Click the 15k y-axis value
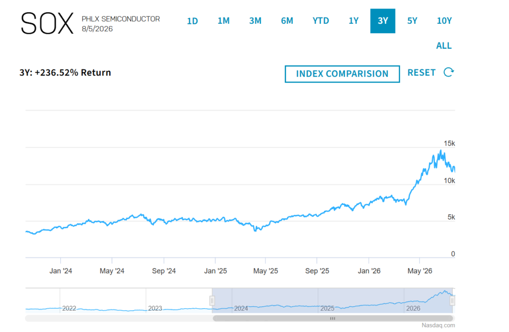Screen dimensions: 509x332 pyautogui.click(x=449, y=144)
